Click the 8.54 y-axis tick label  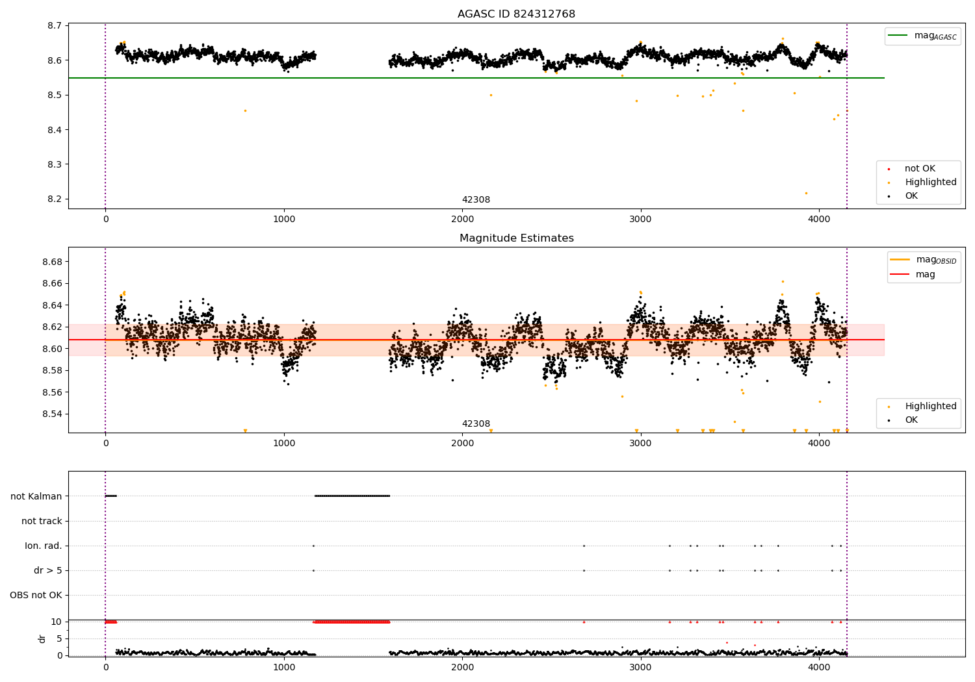tap(52, 414)
